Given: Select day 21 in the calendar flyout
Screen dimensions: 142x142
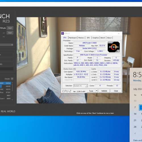Looking at the screenshot, I should click(135, 120).
